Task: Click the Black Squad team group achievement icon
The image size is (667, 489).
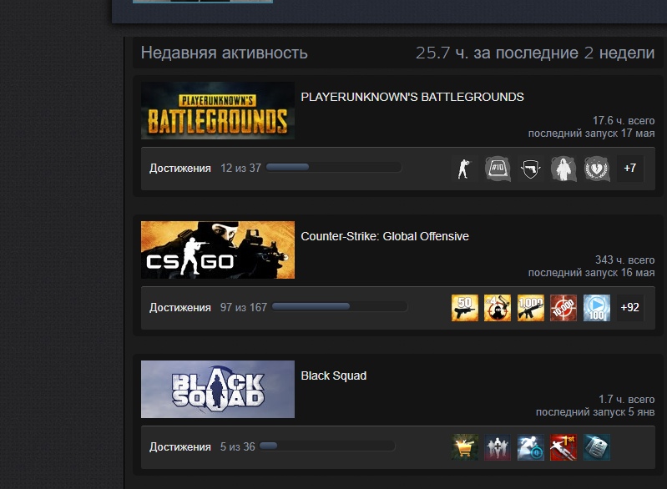Action: coord(498,447)
